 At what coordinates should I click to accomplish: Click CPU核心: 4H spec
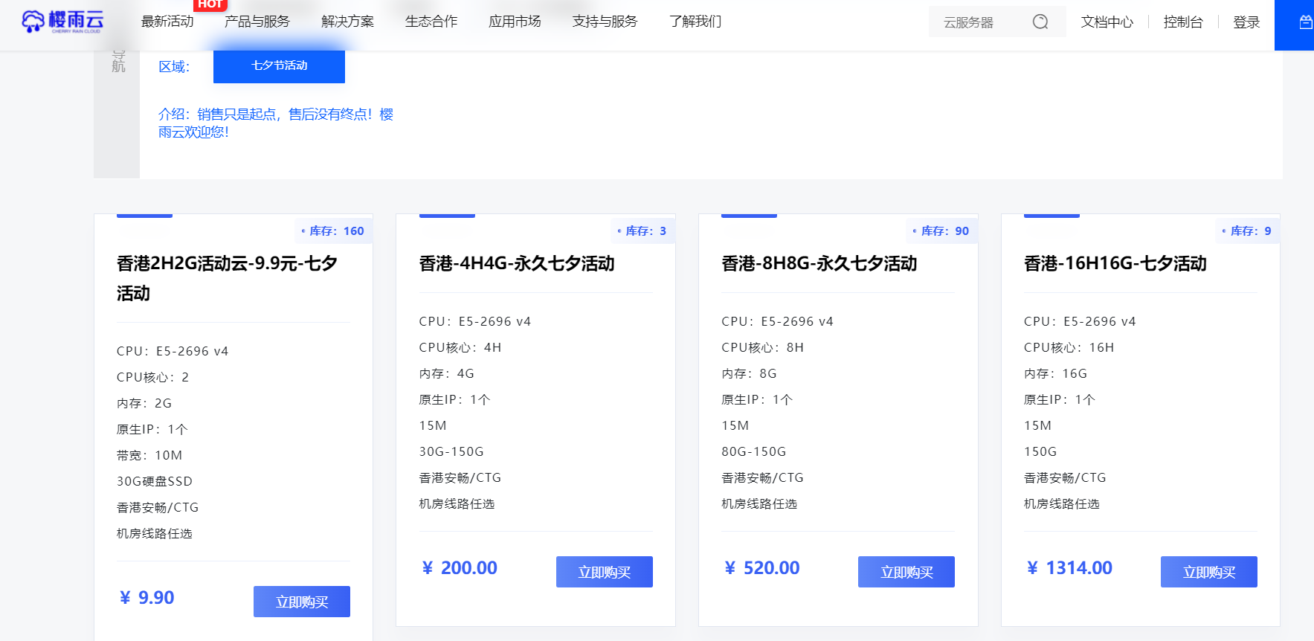point(460,347)
